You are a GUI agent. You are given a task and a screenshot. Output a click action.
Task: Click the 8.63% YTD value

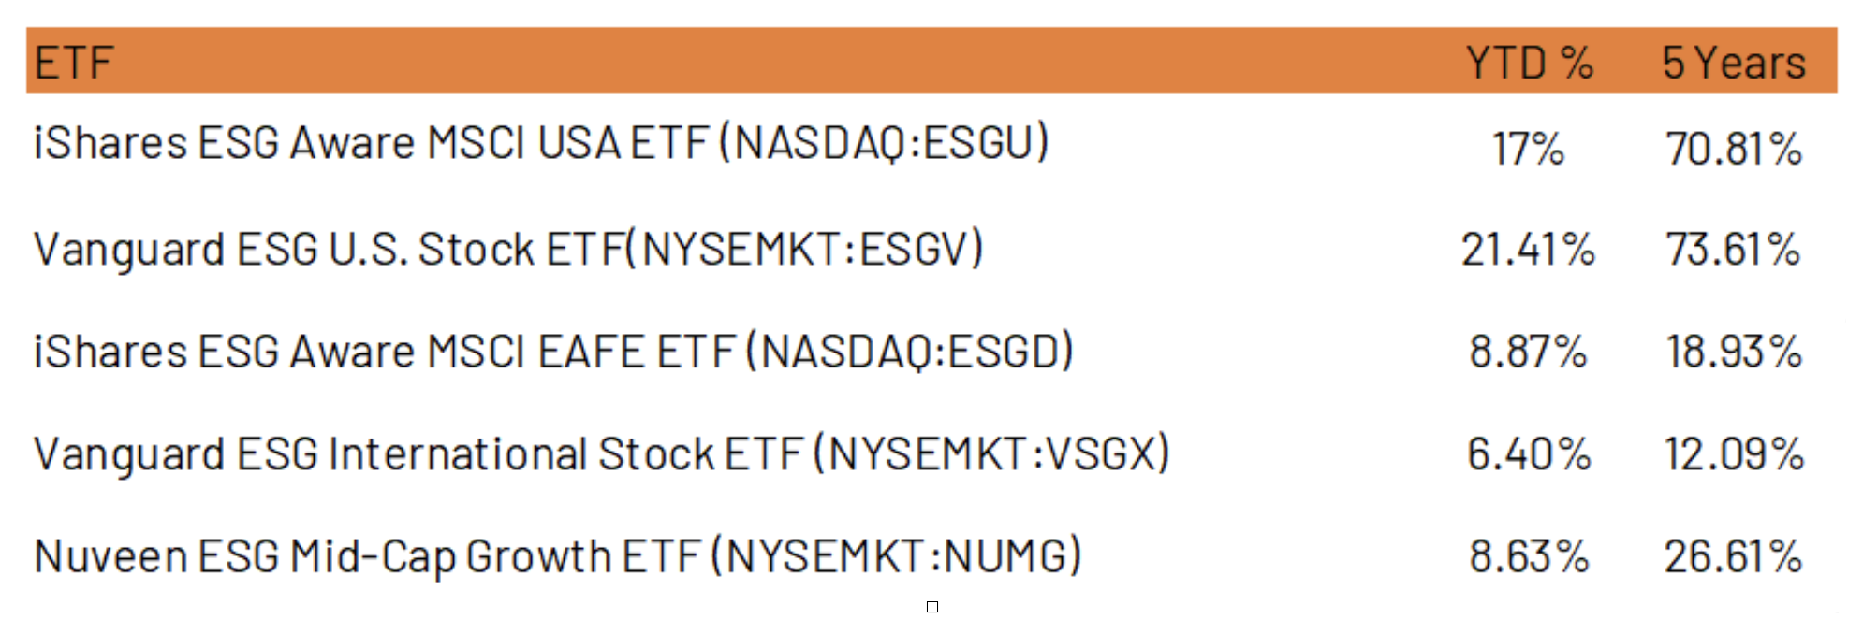pos(1528,556)
